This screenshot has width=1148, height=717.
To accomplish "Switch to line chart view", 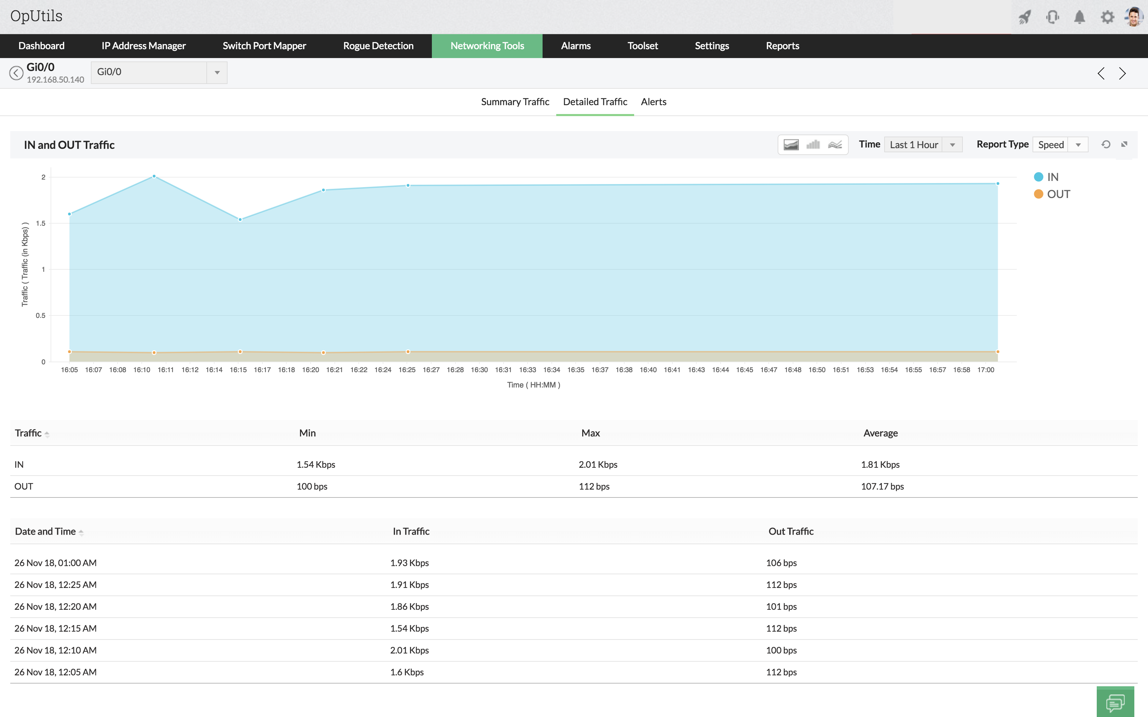I will point(835,145).
